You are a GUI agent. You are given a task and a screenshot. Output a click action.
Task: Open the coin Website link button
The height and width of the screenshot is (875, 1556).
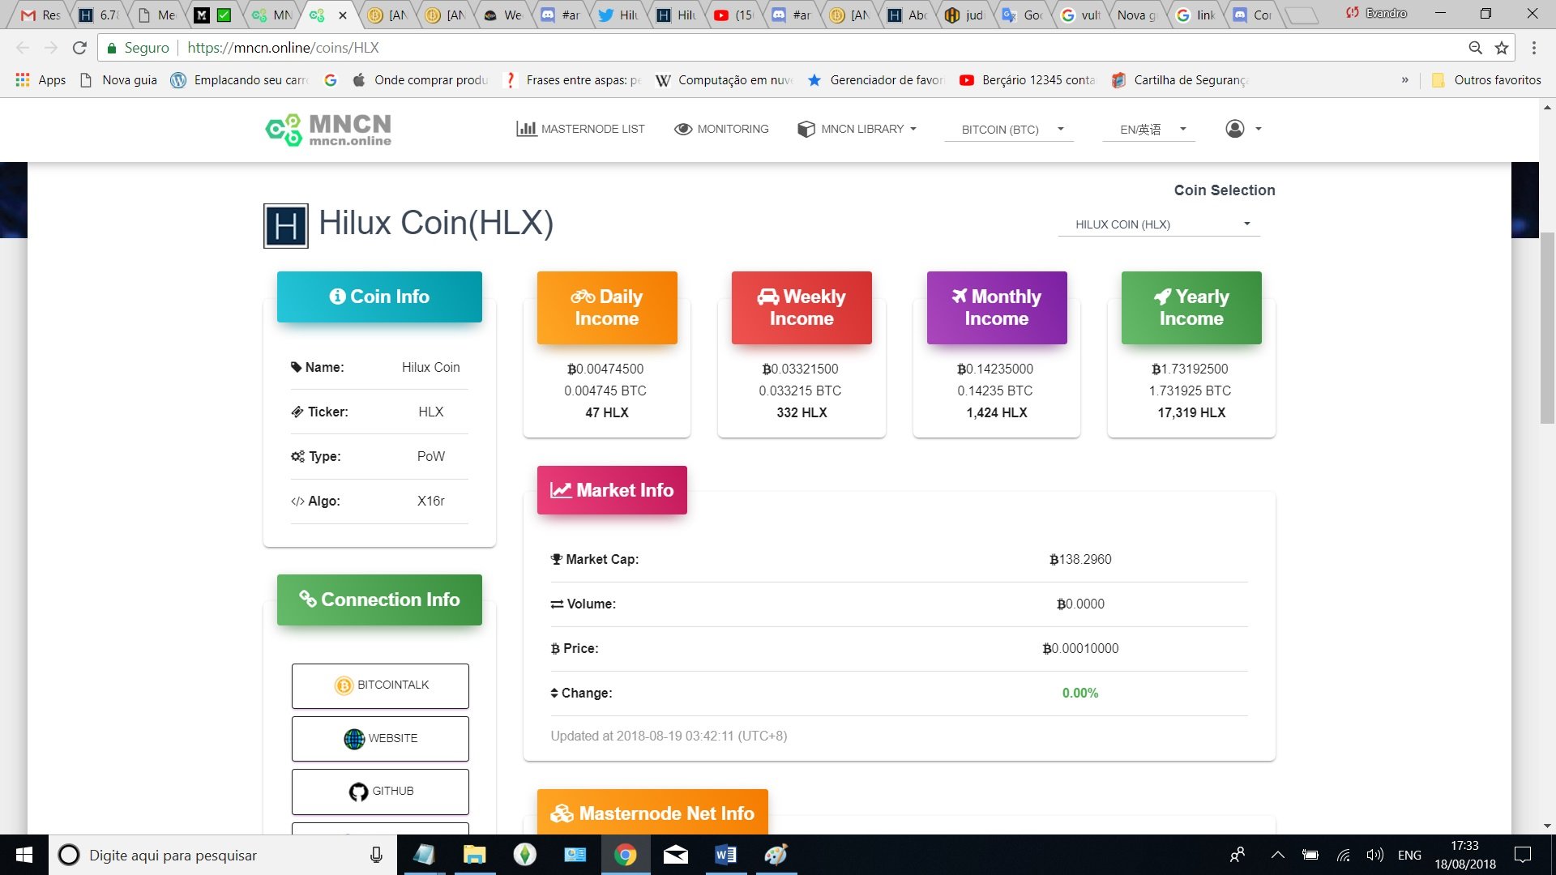click(380, 738)
